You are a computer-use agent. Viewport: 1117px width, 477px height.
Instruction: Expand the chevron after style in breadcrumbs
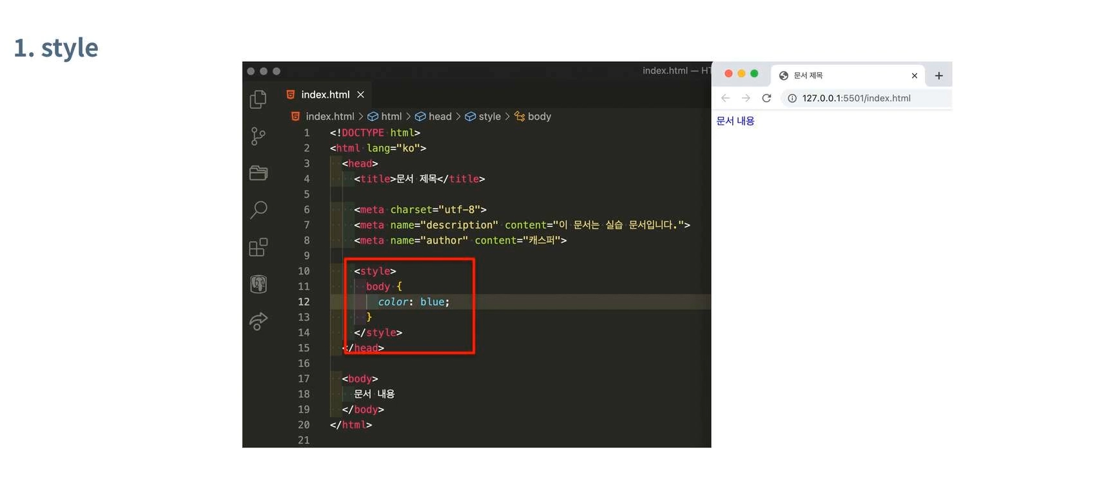pyautogui.click(x=508, y=117)
